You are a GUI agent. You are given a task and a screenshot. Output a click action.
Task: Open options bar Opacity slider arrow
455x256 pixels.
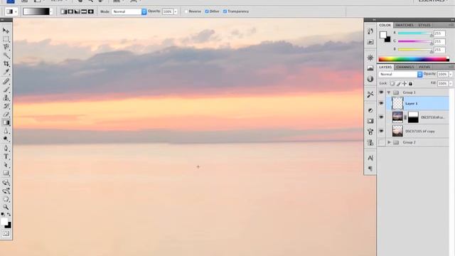tap(176, 11)
